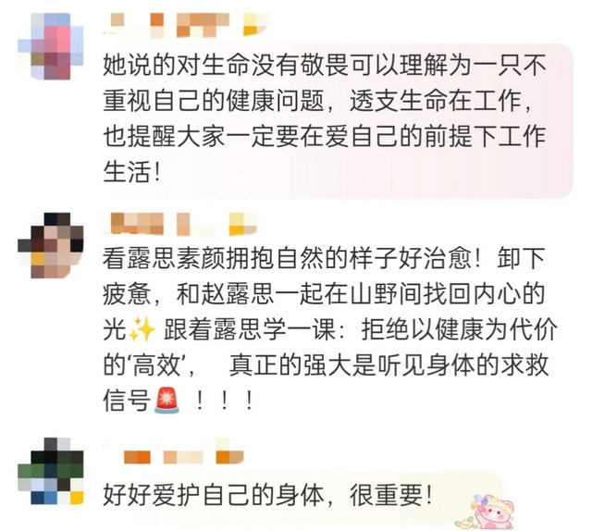Select comment starting with 看露思素颜拥抱自然
Screen dimensions: 592x531
pos(330,329)
